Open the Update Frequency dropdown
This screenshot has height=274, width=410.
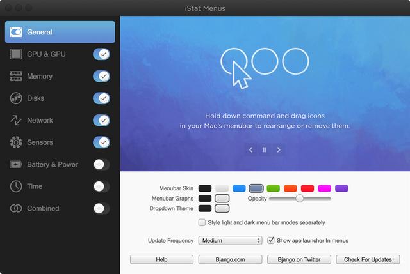(x=230, y=241)
